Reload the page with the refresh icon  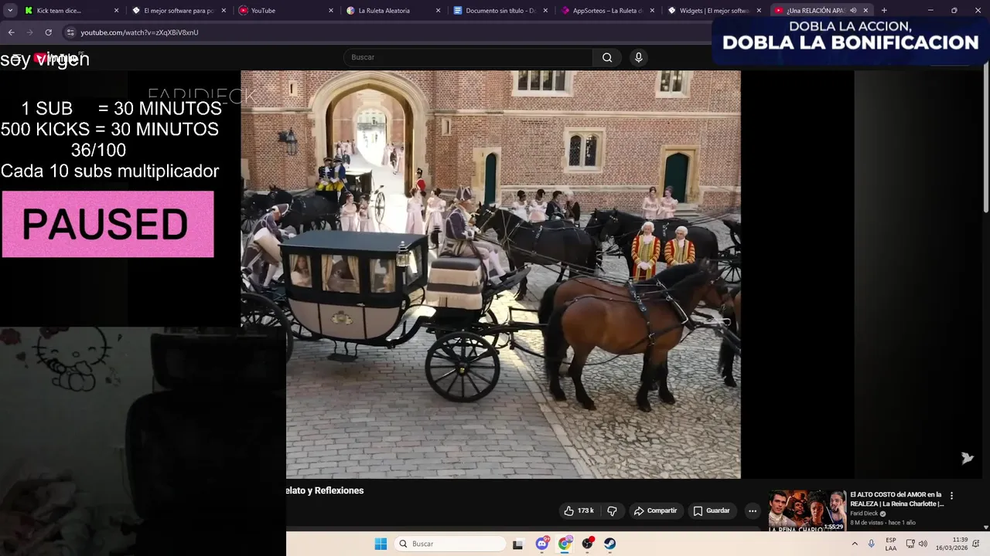coord(48,32)
